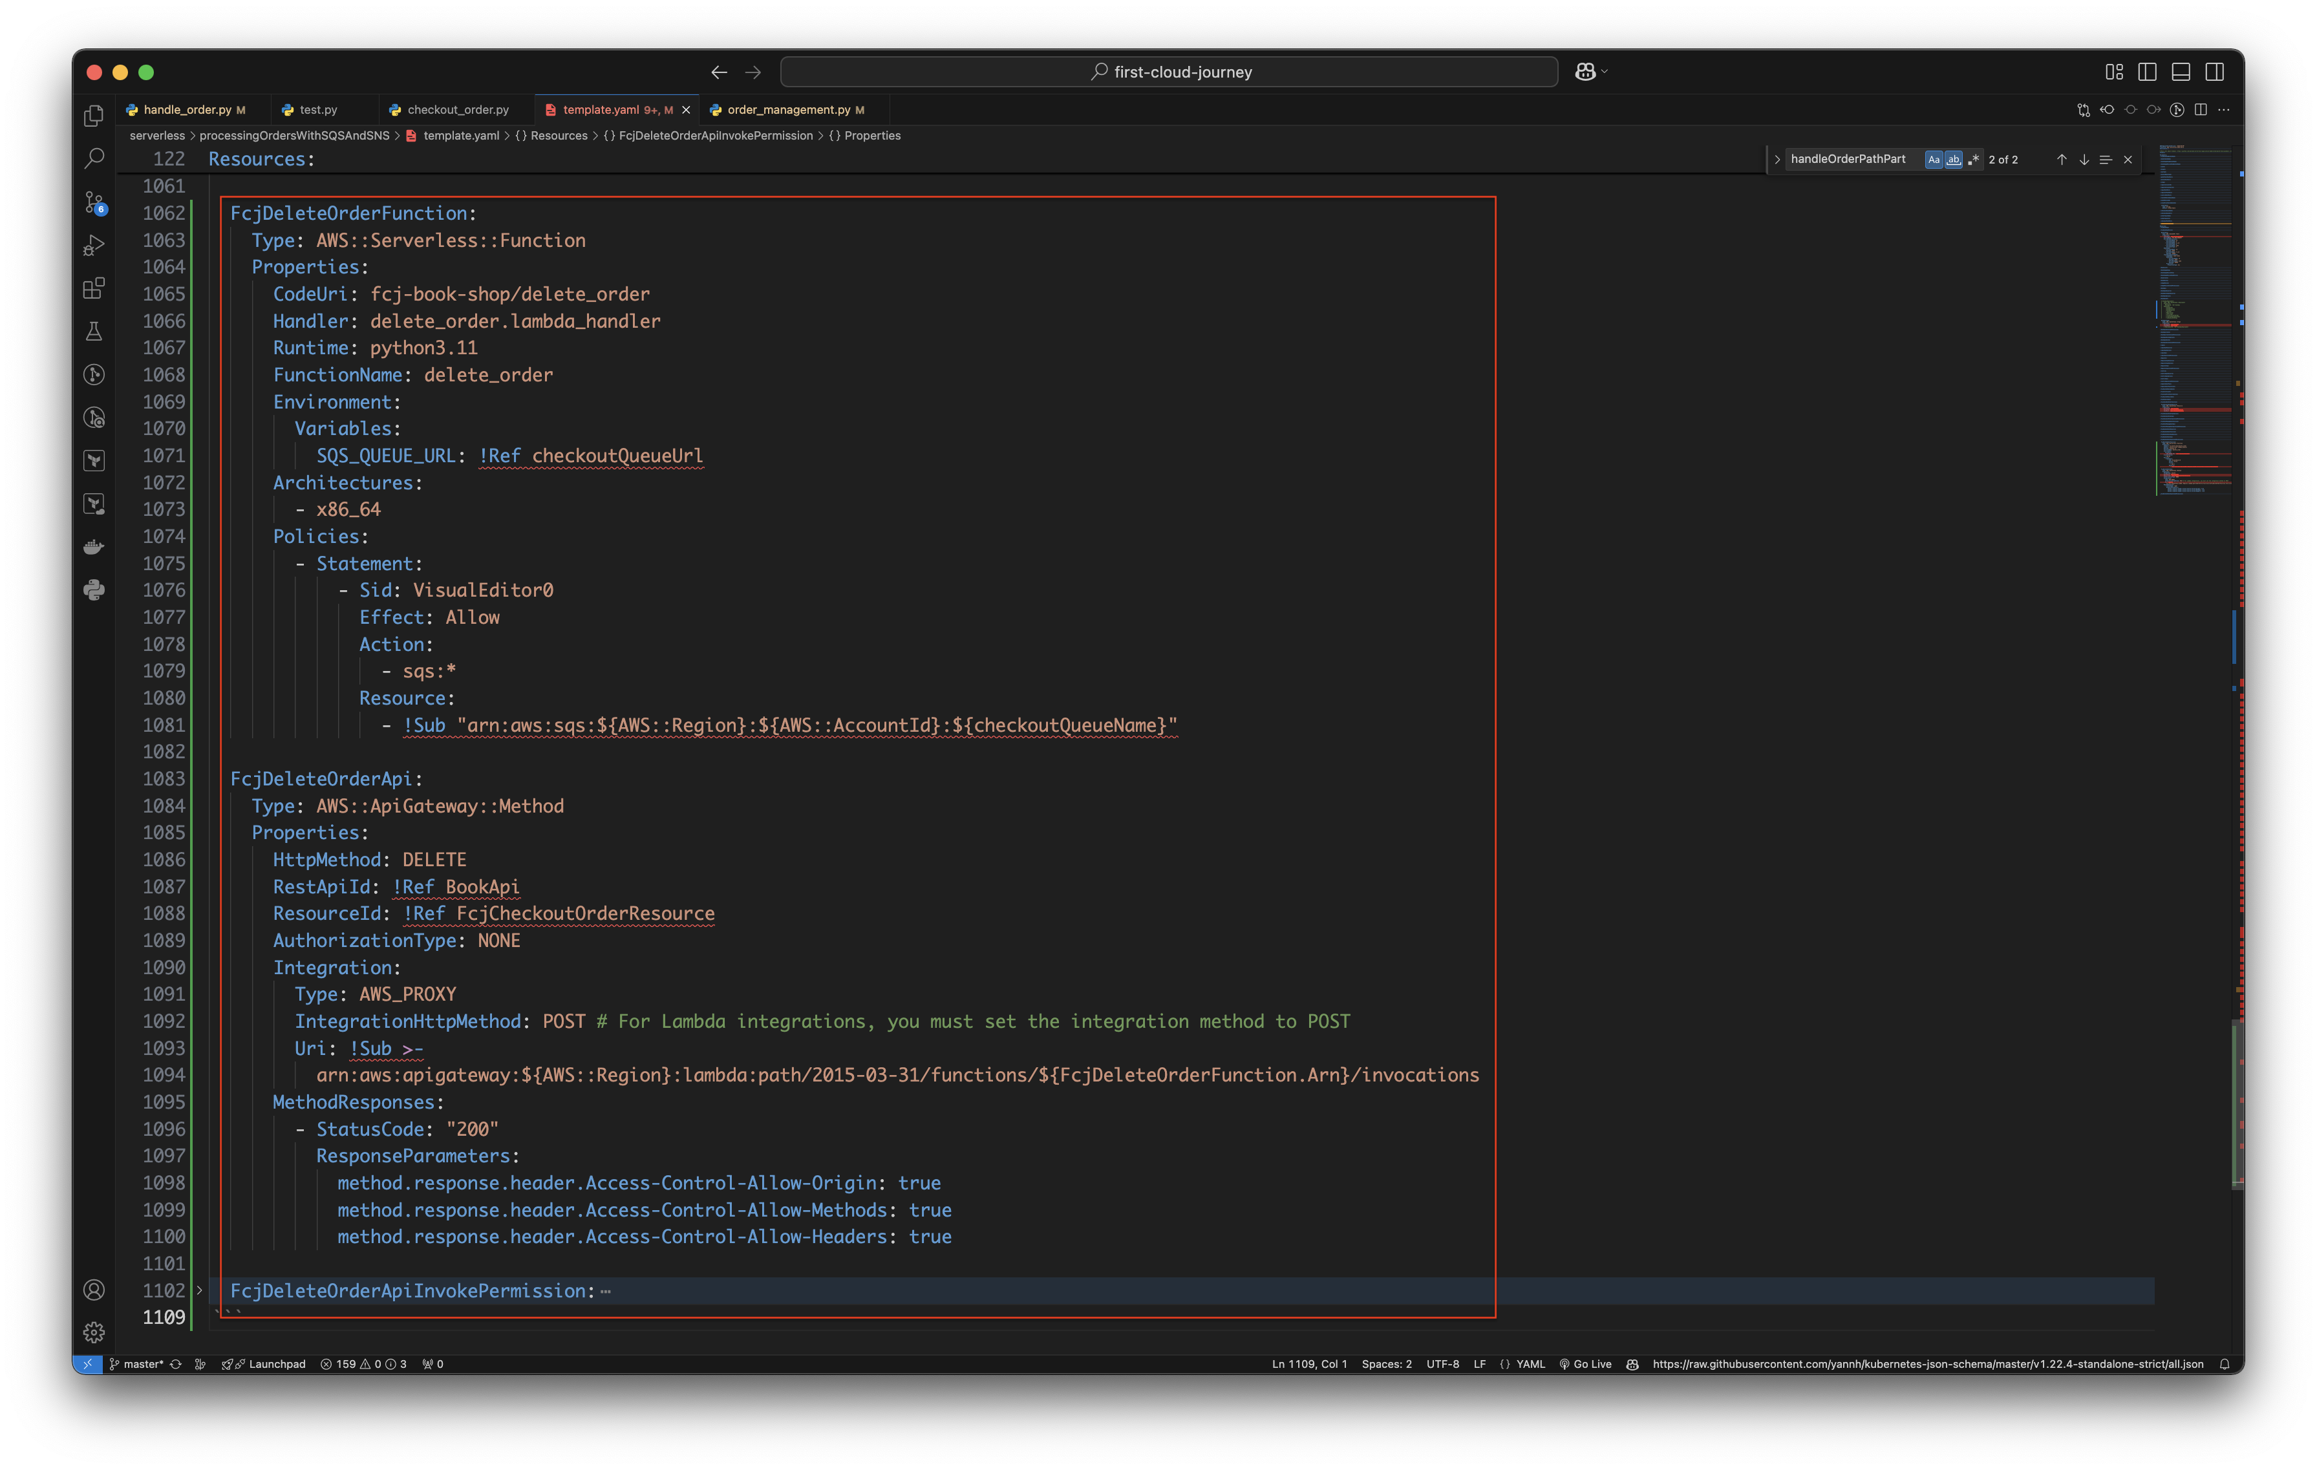This screenshot has width=2317, height=1470.
Task: Click the synchronize changes icon in status bar
Action: click(x=176, y=1364)
